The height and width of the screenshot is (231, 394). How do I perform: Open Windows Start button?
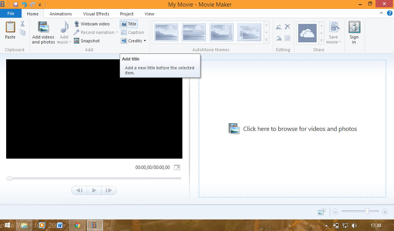[x=8, y=225]
